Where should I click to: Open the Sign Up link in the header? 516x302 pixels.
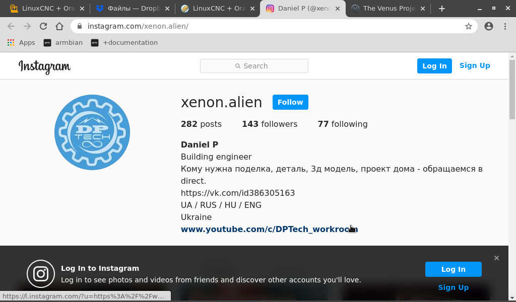tap(475, 66)
